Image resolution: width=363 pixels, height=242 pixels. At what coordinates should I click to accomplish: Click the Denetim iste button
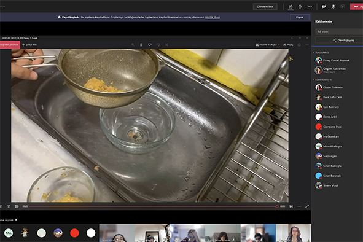[x=265, y=7]
